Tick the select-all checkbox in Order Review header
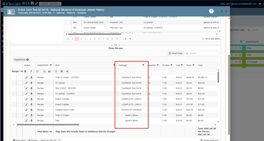 pos(19,65)
